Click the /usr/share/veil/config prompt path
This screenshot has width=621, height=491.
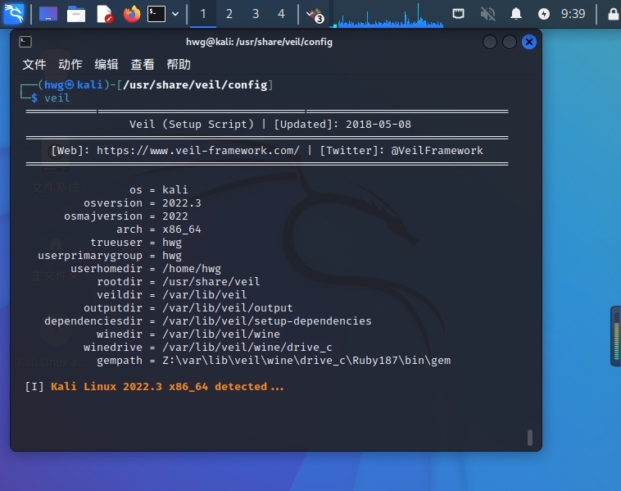(195, 84)
